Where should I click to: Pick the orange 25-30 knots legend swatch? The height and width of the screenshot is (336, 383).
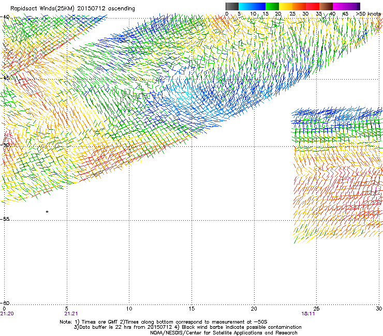299,6
